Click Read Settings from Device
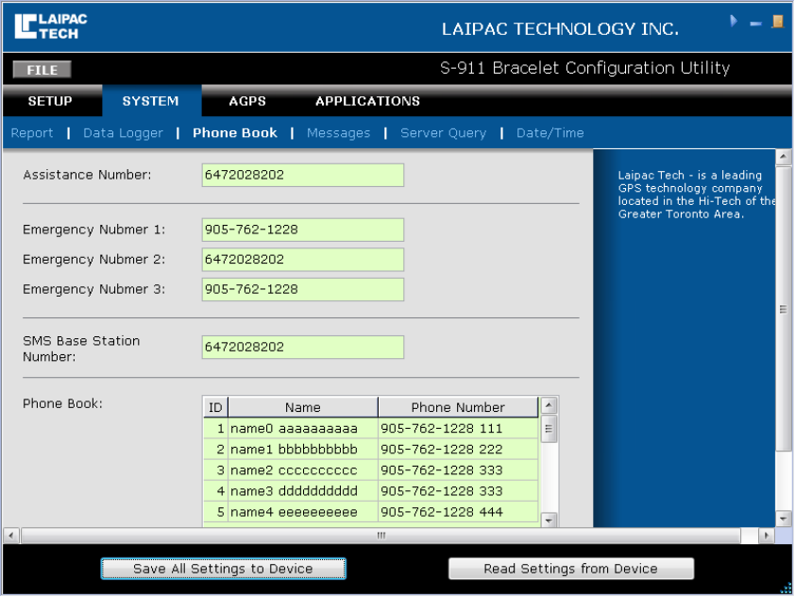 571,569
